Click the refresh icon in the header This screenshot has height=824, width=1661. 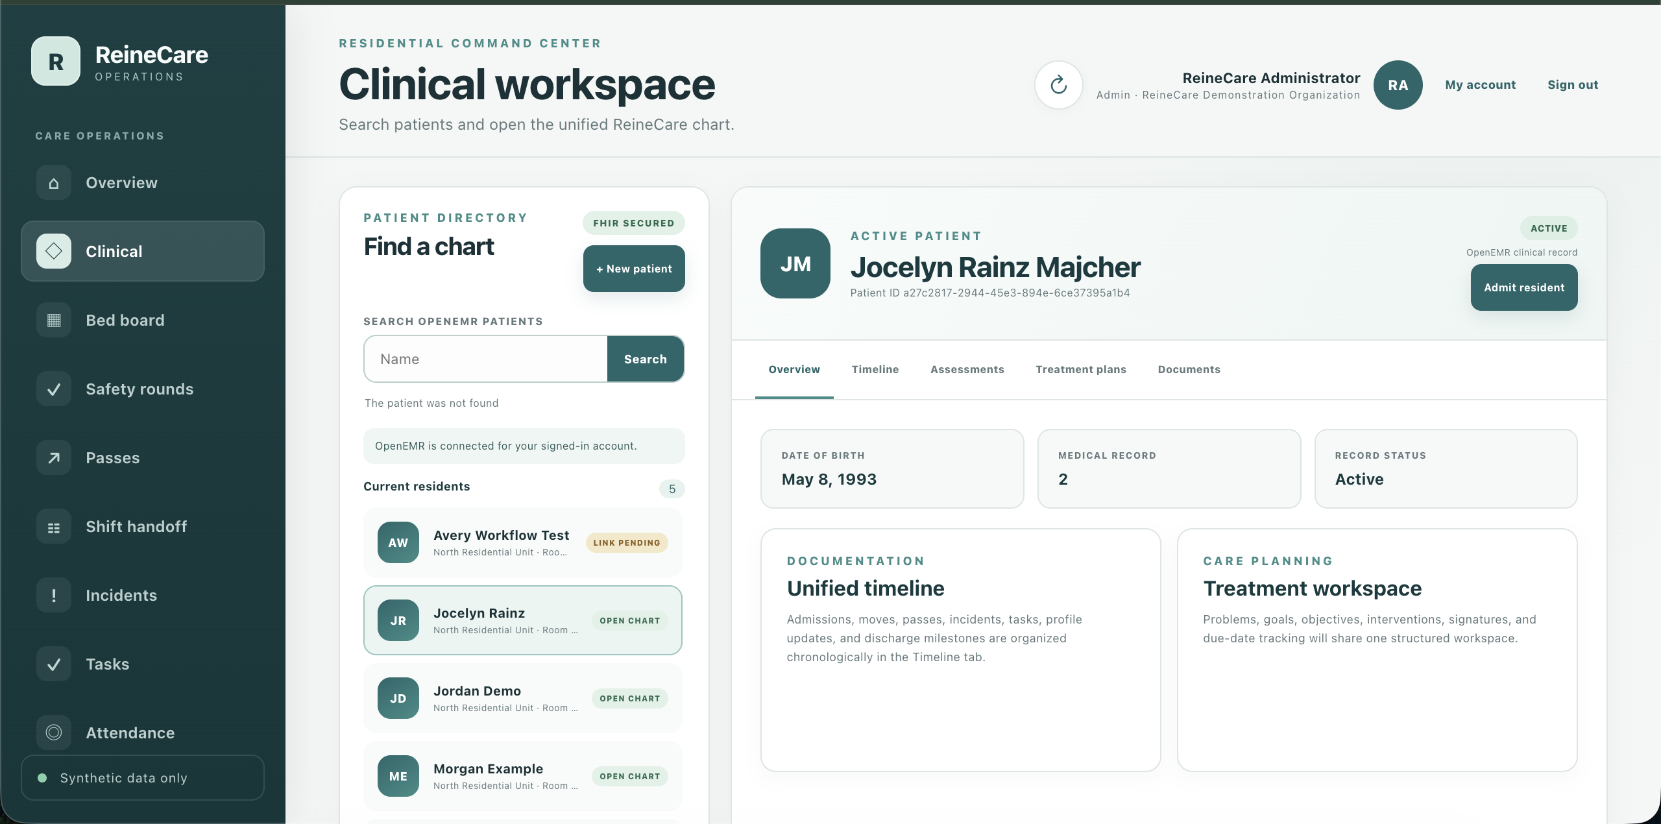point(1059,85)
